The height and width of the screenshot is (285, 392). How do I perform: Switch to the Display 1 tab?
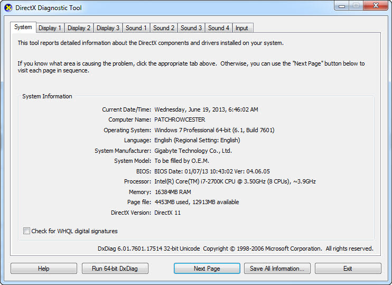[x=50, y=28]
